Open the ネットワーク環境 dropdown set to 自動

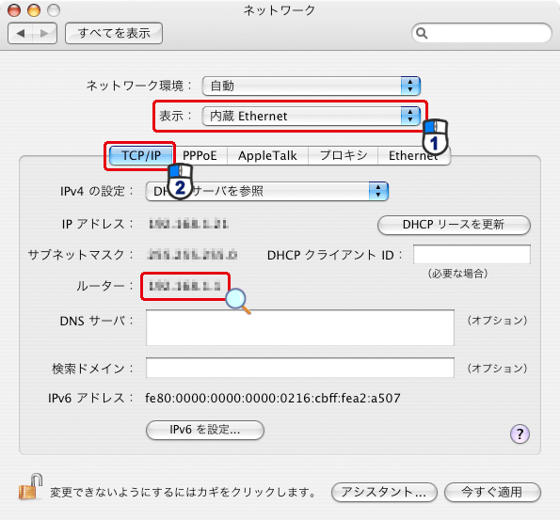coord(312,86)
